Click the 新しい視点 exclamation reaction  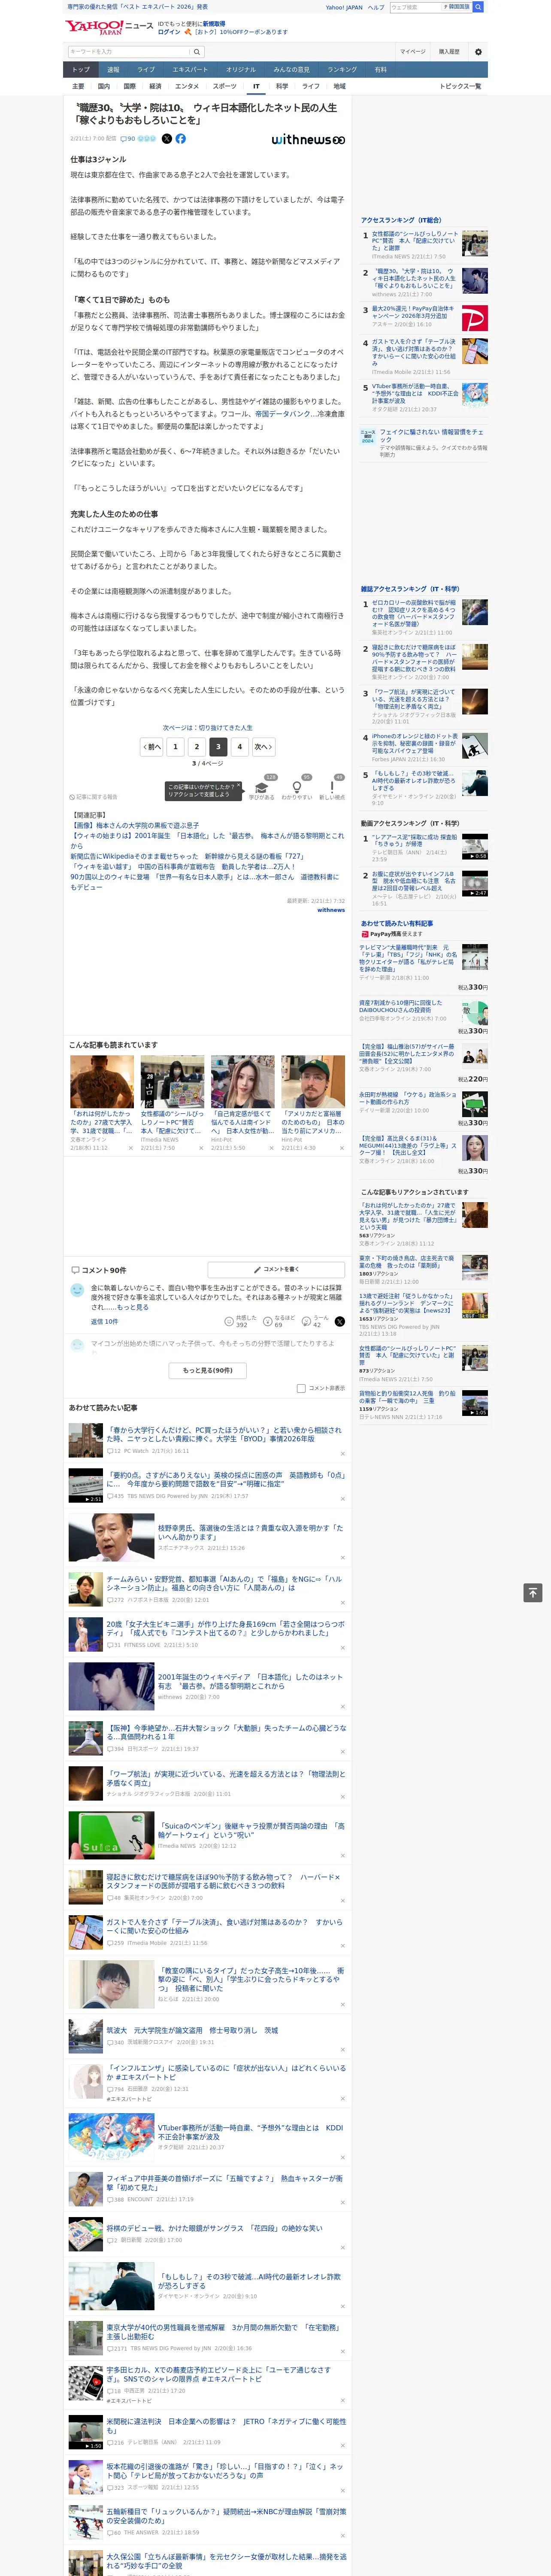[x=332, y=787]
